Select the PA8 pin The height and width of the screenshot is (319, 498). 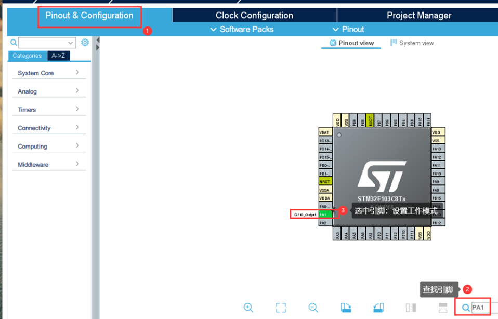[x=438, y=190]
